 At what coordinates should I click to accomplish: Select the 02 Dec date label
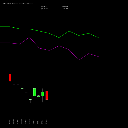(38, 122)
